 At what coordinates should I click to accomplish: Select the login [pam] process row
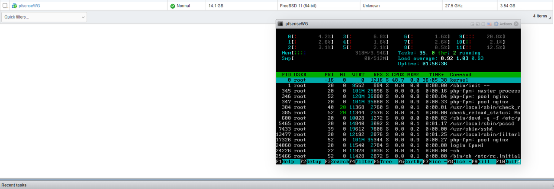pos(398,145)
